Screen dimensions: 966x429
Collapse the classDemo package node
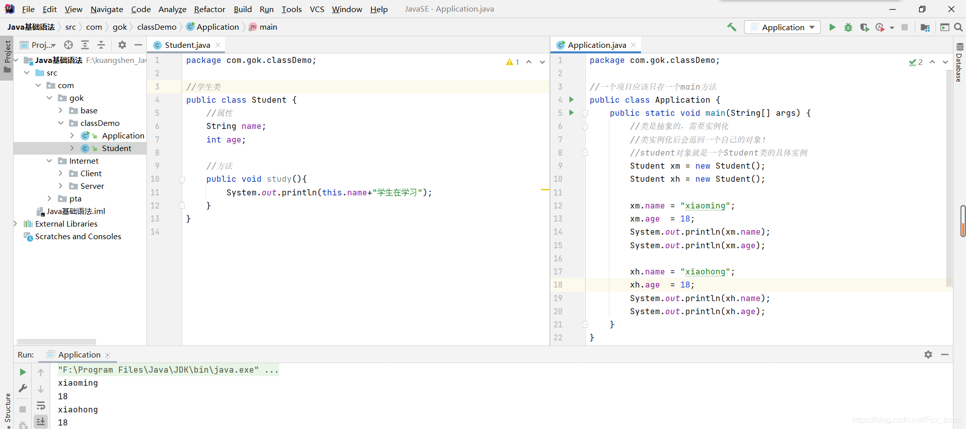[60, 123]
